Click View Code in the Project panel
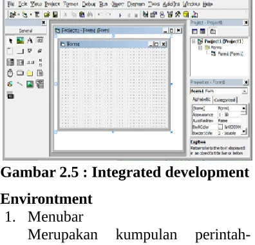 (194, 32)
